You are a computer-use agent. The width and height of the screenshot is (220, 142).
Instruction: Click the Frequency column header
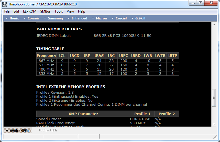[47, 55]
